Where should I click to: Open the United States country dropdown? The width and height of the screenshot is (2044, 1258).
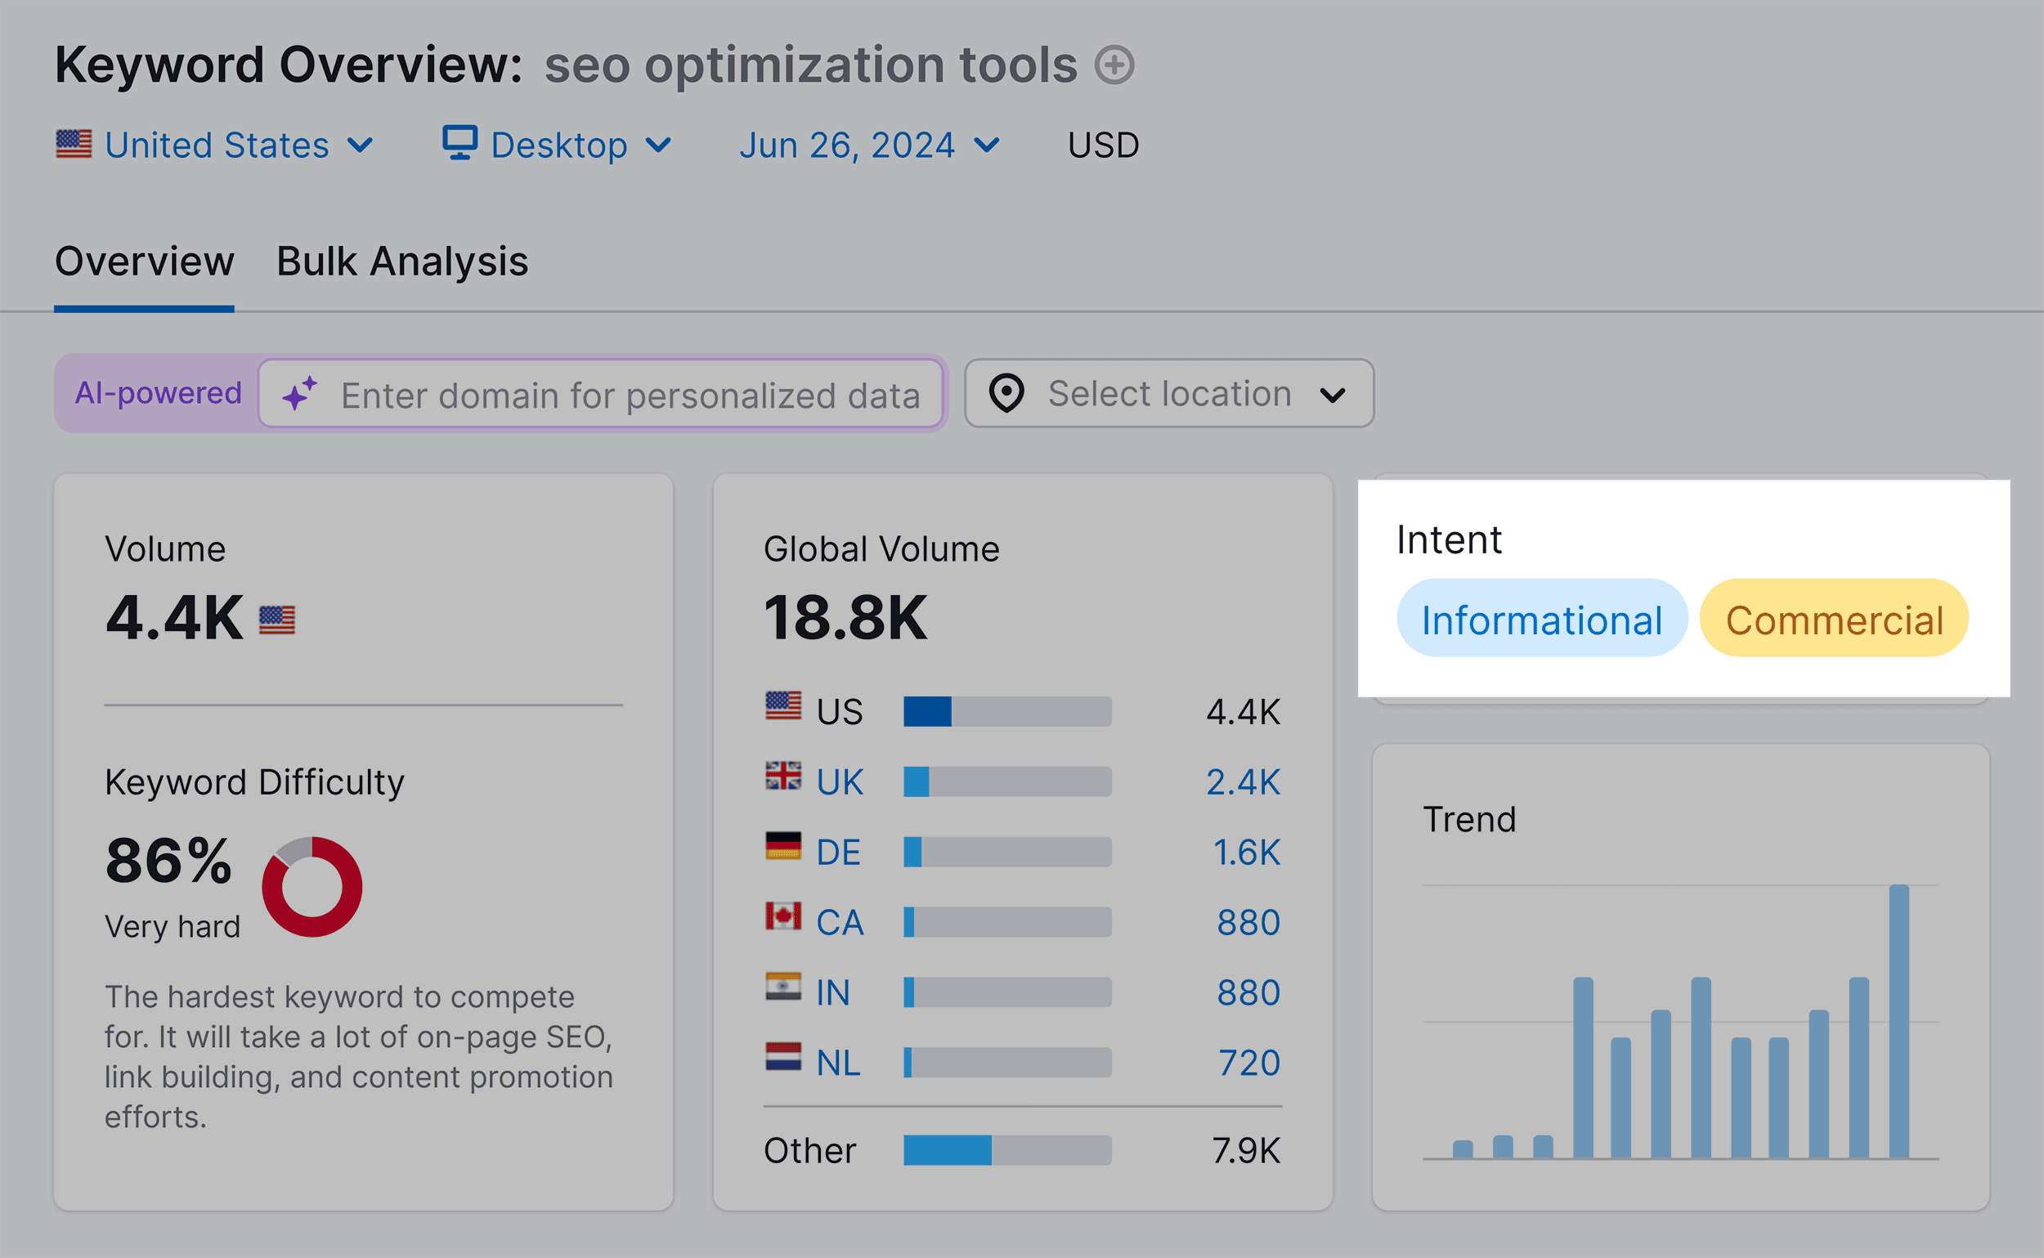215,145
